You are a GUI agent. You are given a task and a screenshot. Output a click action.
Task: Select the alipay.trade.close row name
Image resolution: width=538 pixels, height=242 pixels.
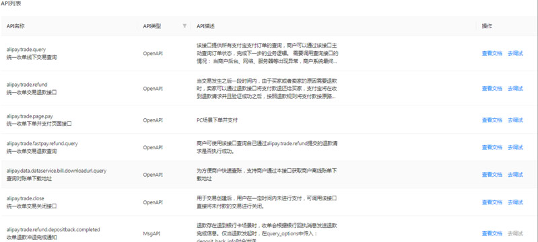click(x=26, y=198)
